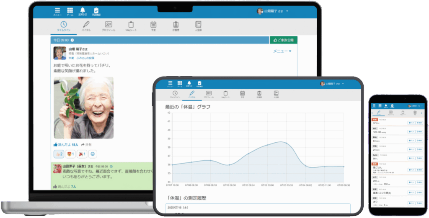Click the poster avatar next to 山畑 陽子さま
Image resolution: width=429 pixels, height=218 pixels.
coord(59,53)
